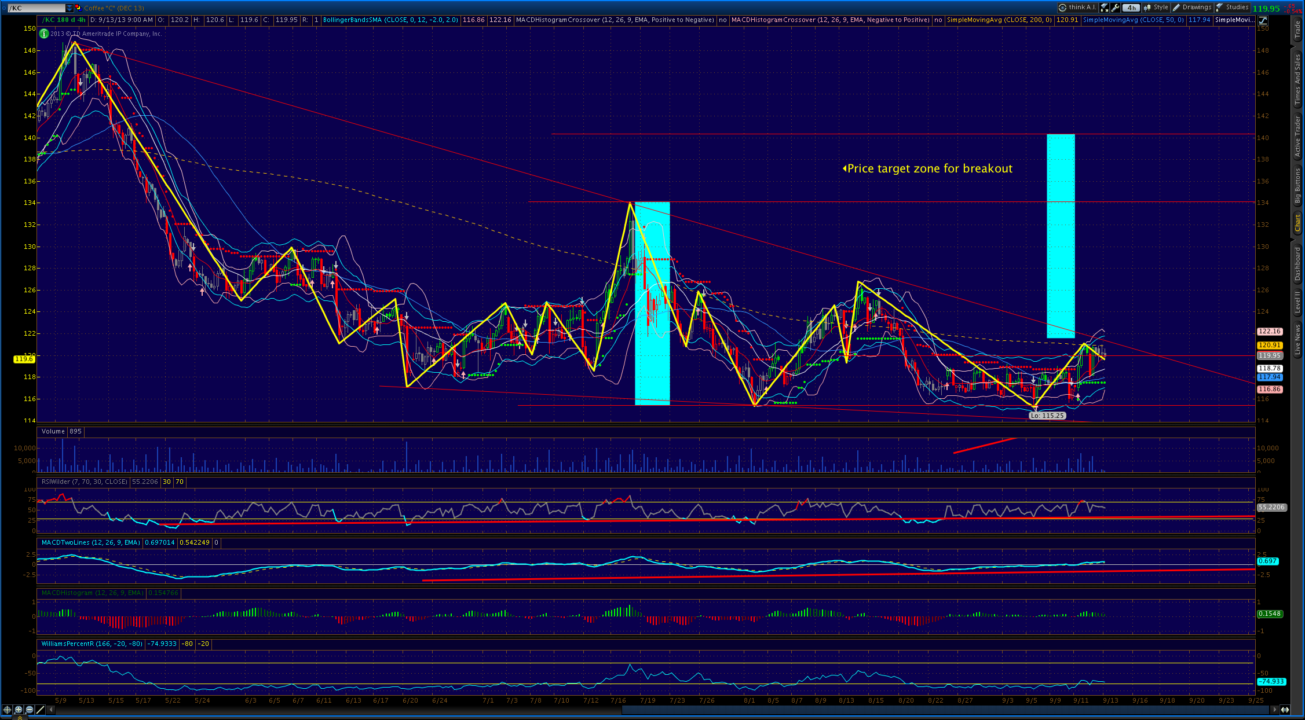This screenshot has height=720, width=1305.
Task: Click the -74.933 Williams %R bubble
Action: pos(1271,681)
